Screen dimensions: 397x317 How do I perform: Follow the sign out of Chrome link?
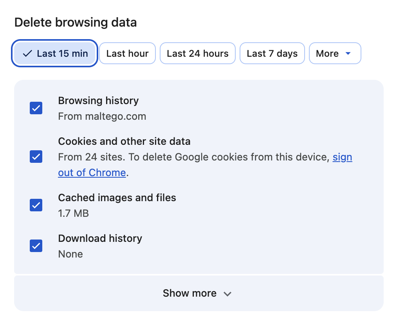click(x=92, y=173)
